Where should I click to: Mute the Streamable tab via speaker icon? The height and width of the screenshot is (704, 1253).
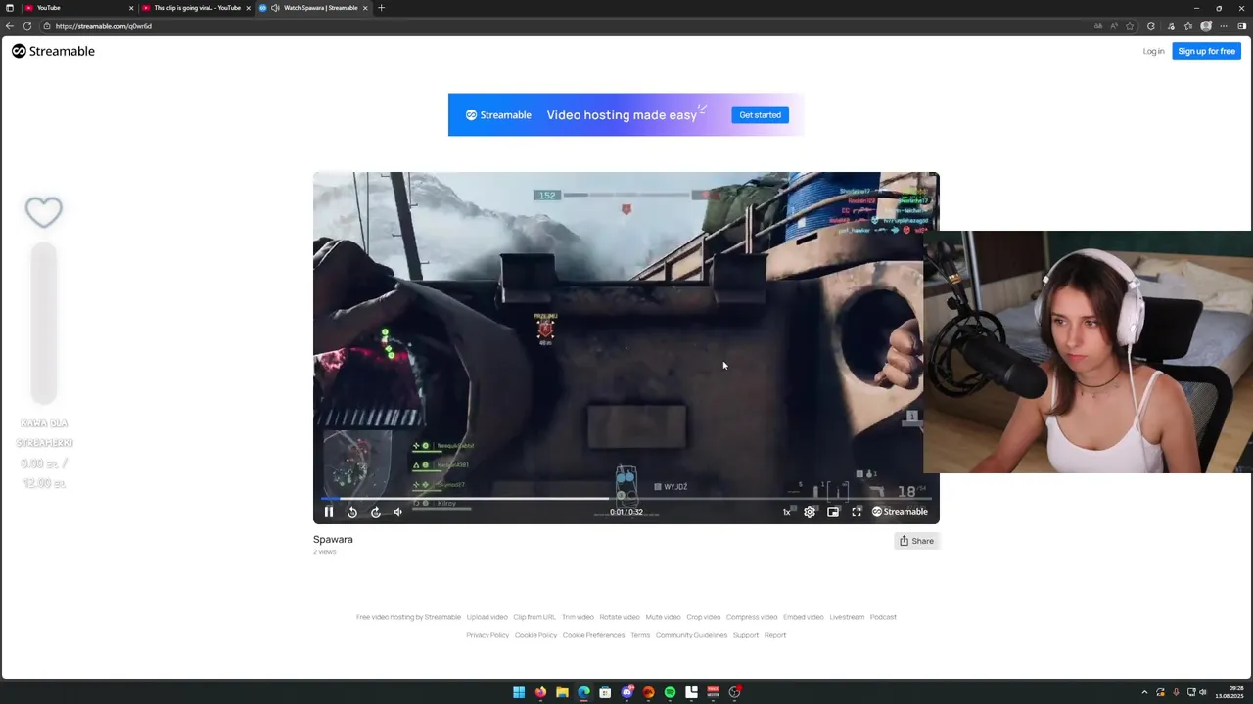[275, 8]
